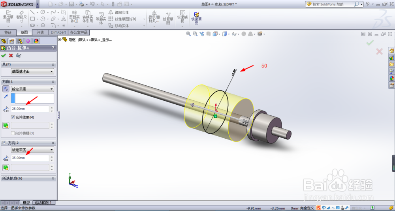Click Move Entities (移动实体)

pyautogui.click(x=118, y=25)
